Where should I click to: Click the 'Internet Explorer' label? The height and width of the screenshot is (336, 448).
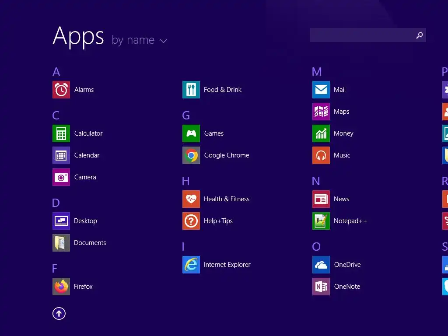(227, 265)
